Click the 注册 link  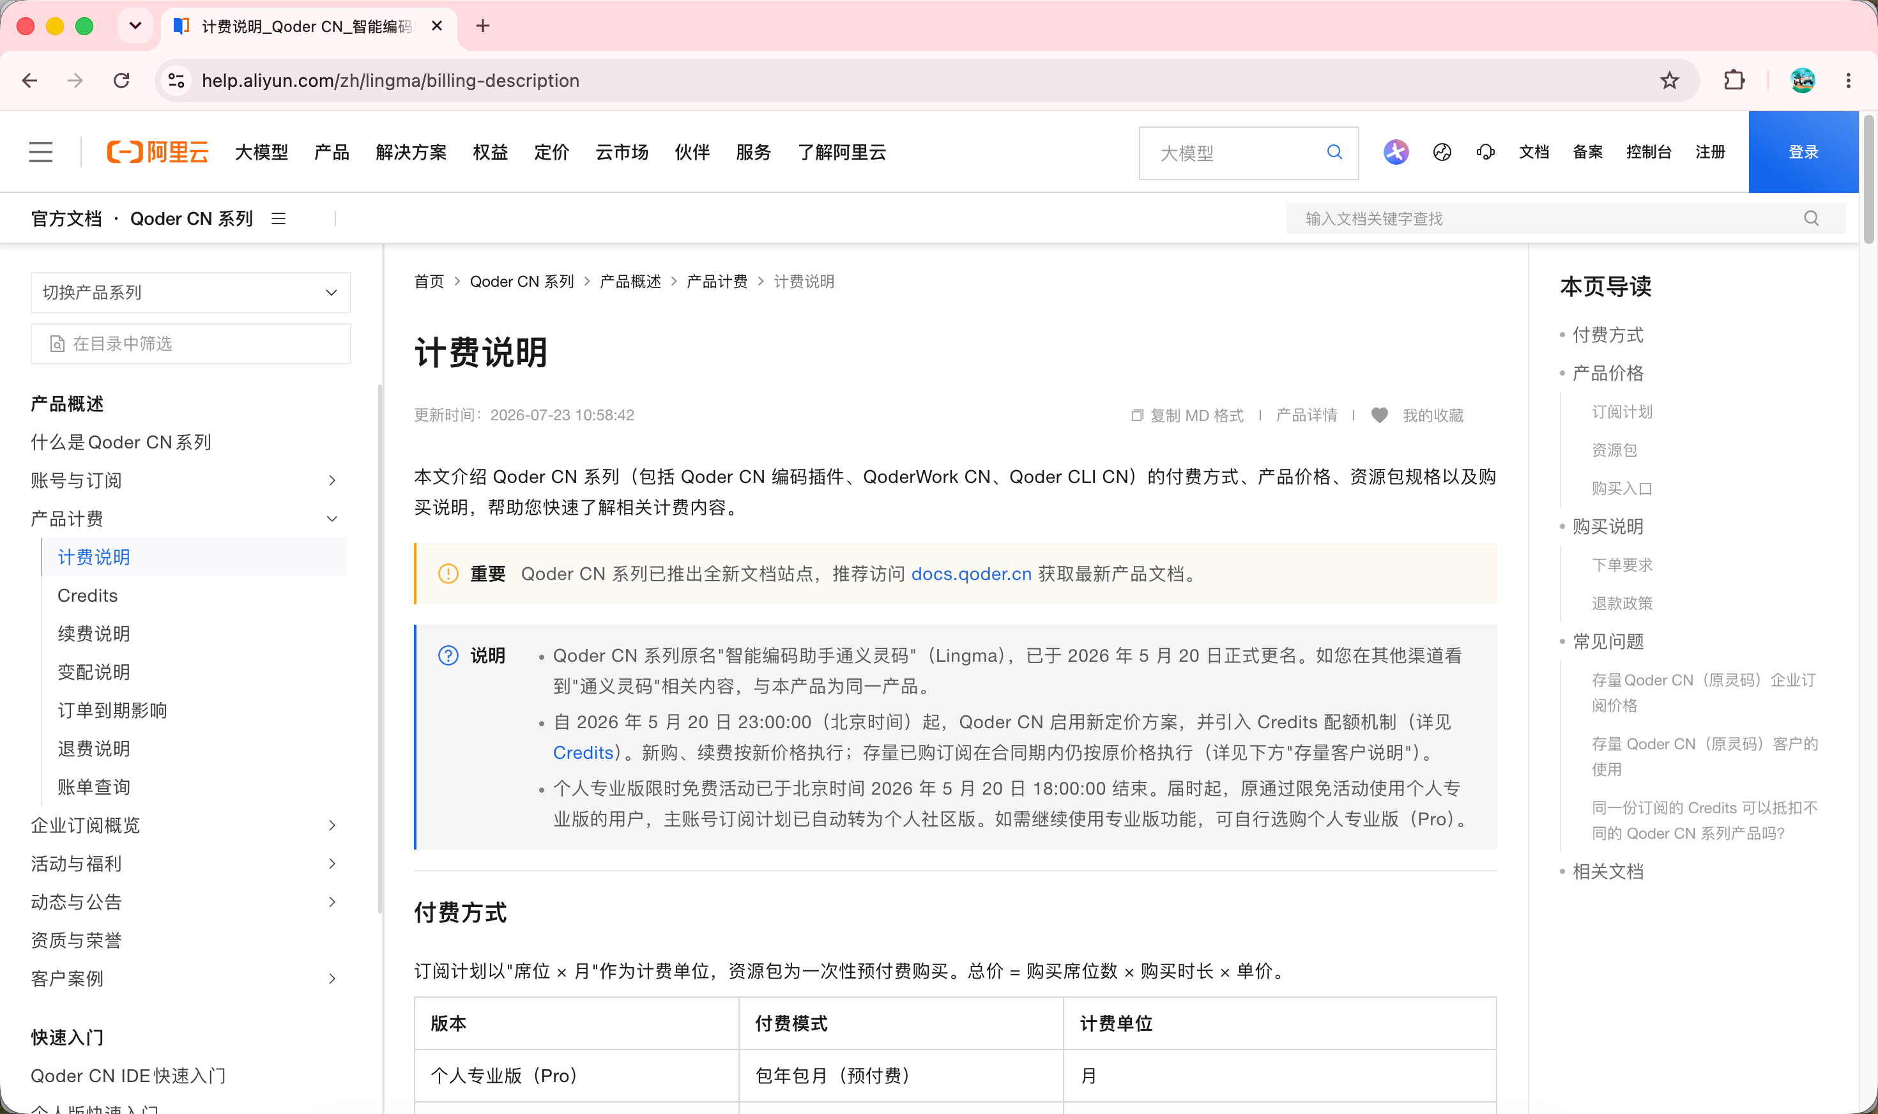pos(1710,153)
